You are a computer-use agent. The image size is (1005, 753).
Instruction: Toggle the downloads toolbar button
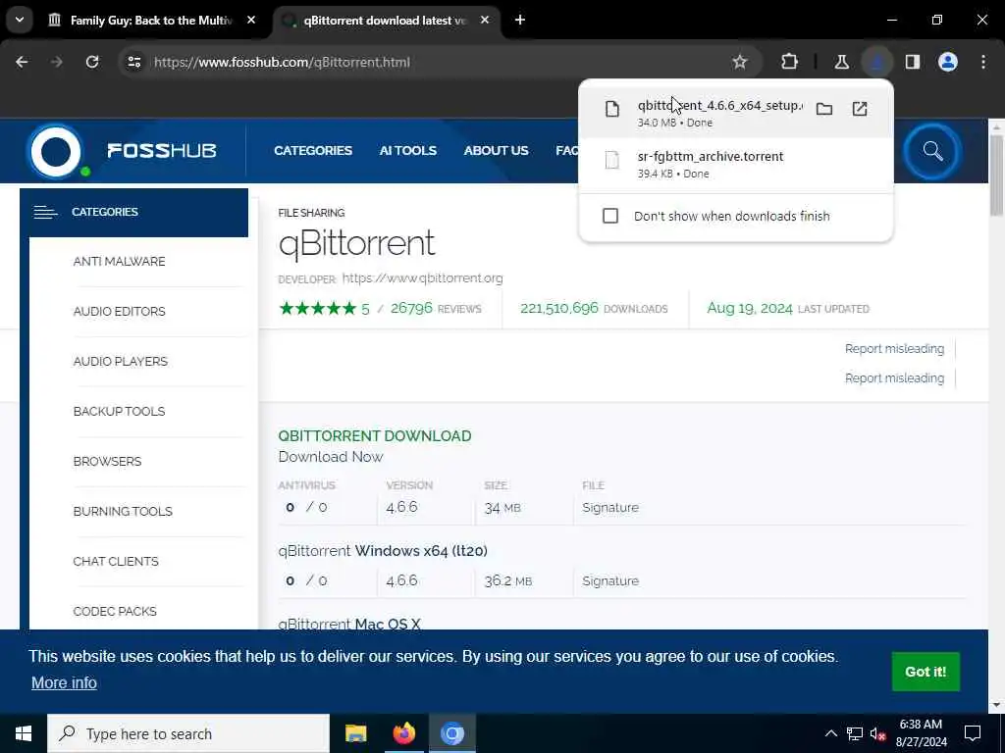coord(876,62)
